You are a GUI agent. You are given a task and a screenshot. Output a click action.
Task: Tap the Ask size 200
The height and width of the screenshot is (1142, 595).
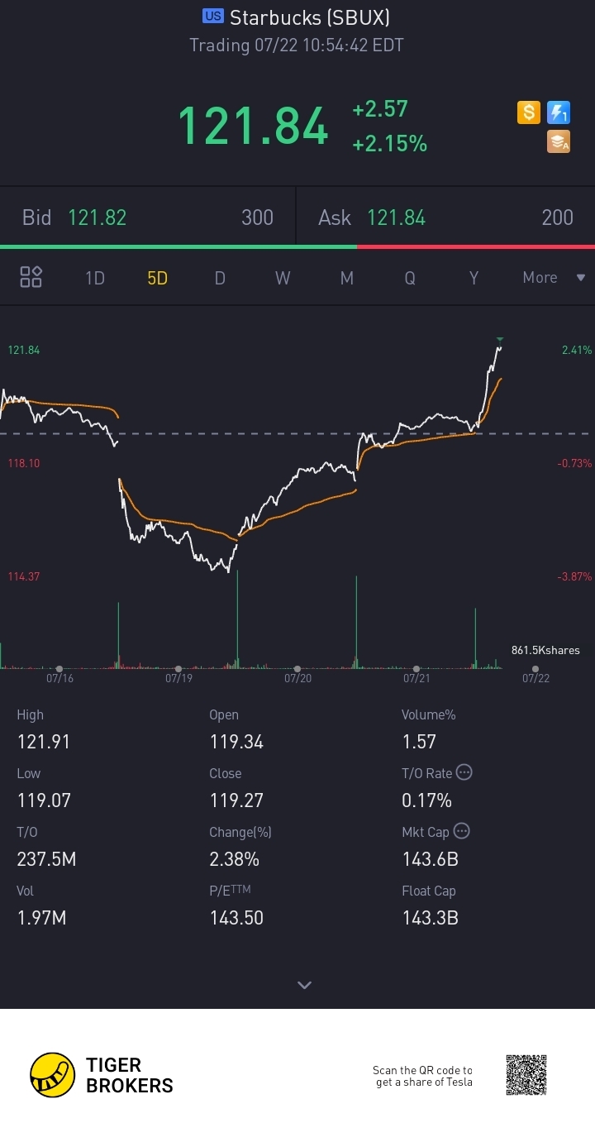557,217
